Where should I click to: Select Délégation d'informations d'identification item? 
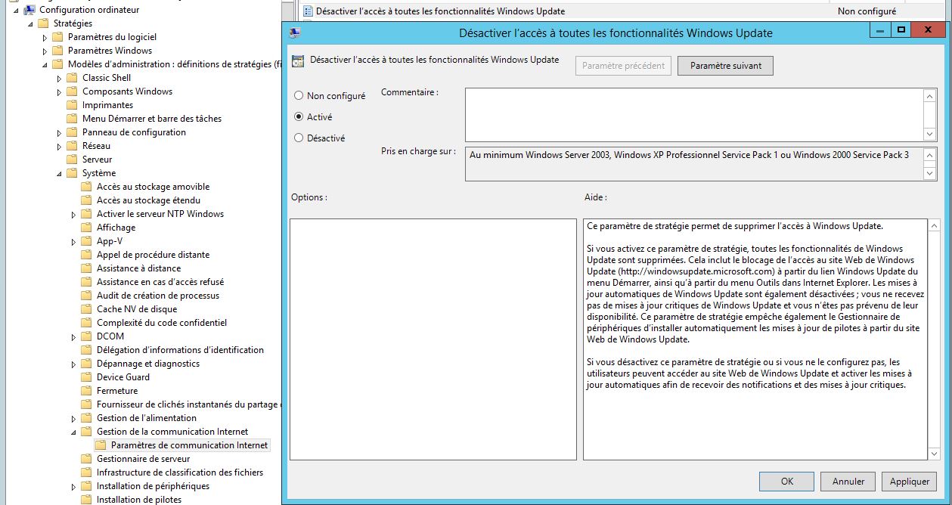coord(180,350)
